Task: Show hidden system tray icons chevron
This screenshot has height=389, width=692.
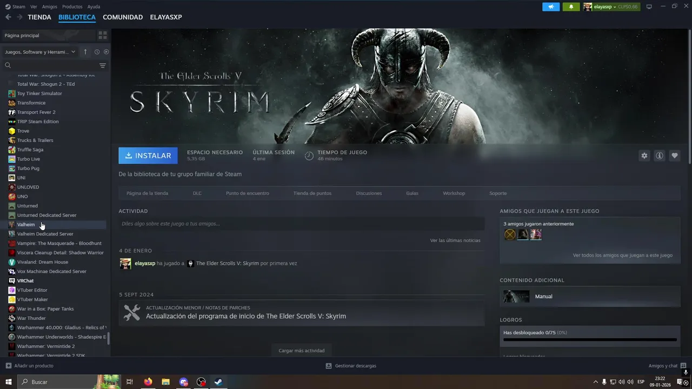Action: [596, 382]
